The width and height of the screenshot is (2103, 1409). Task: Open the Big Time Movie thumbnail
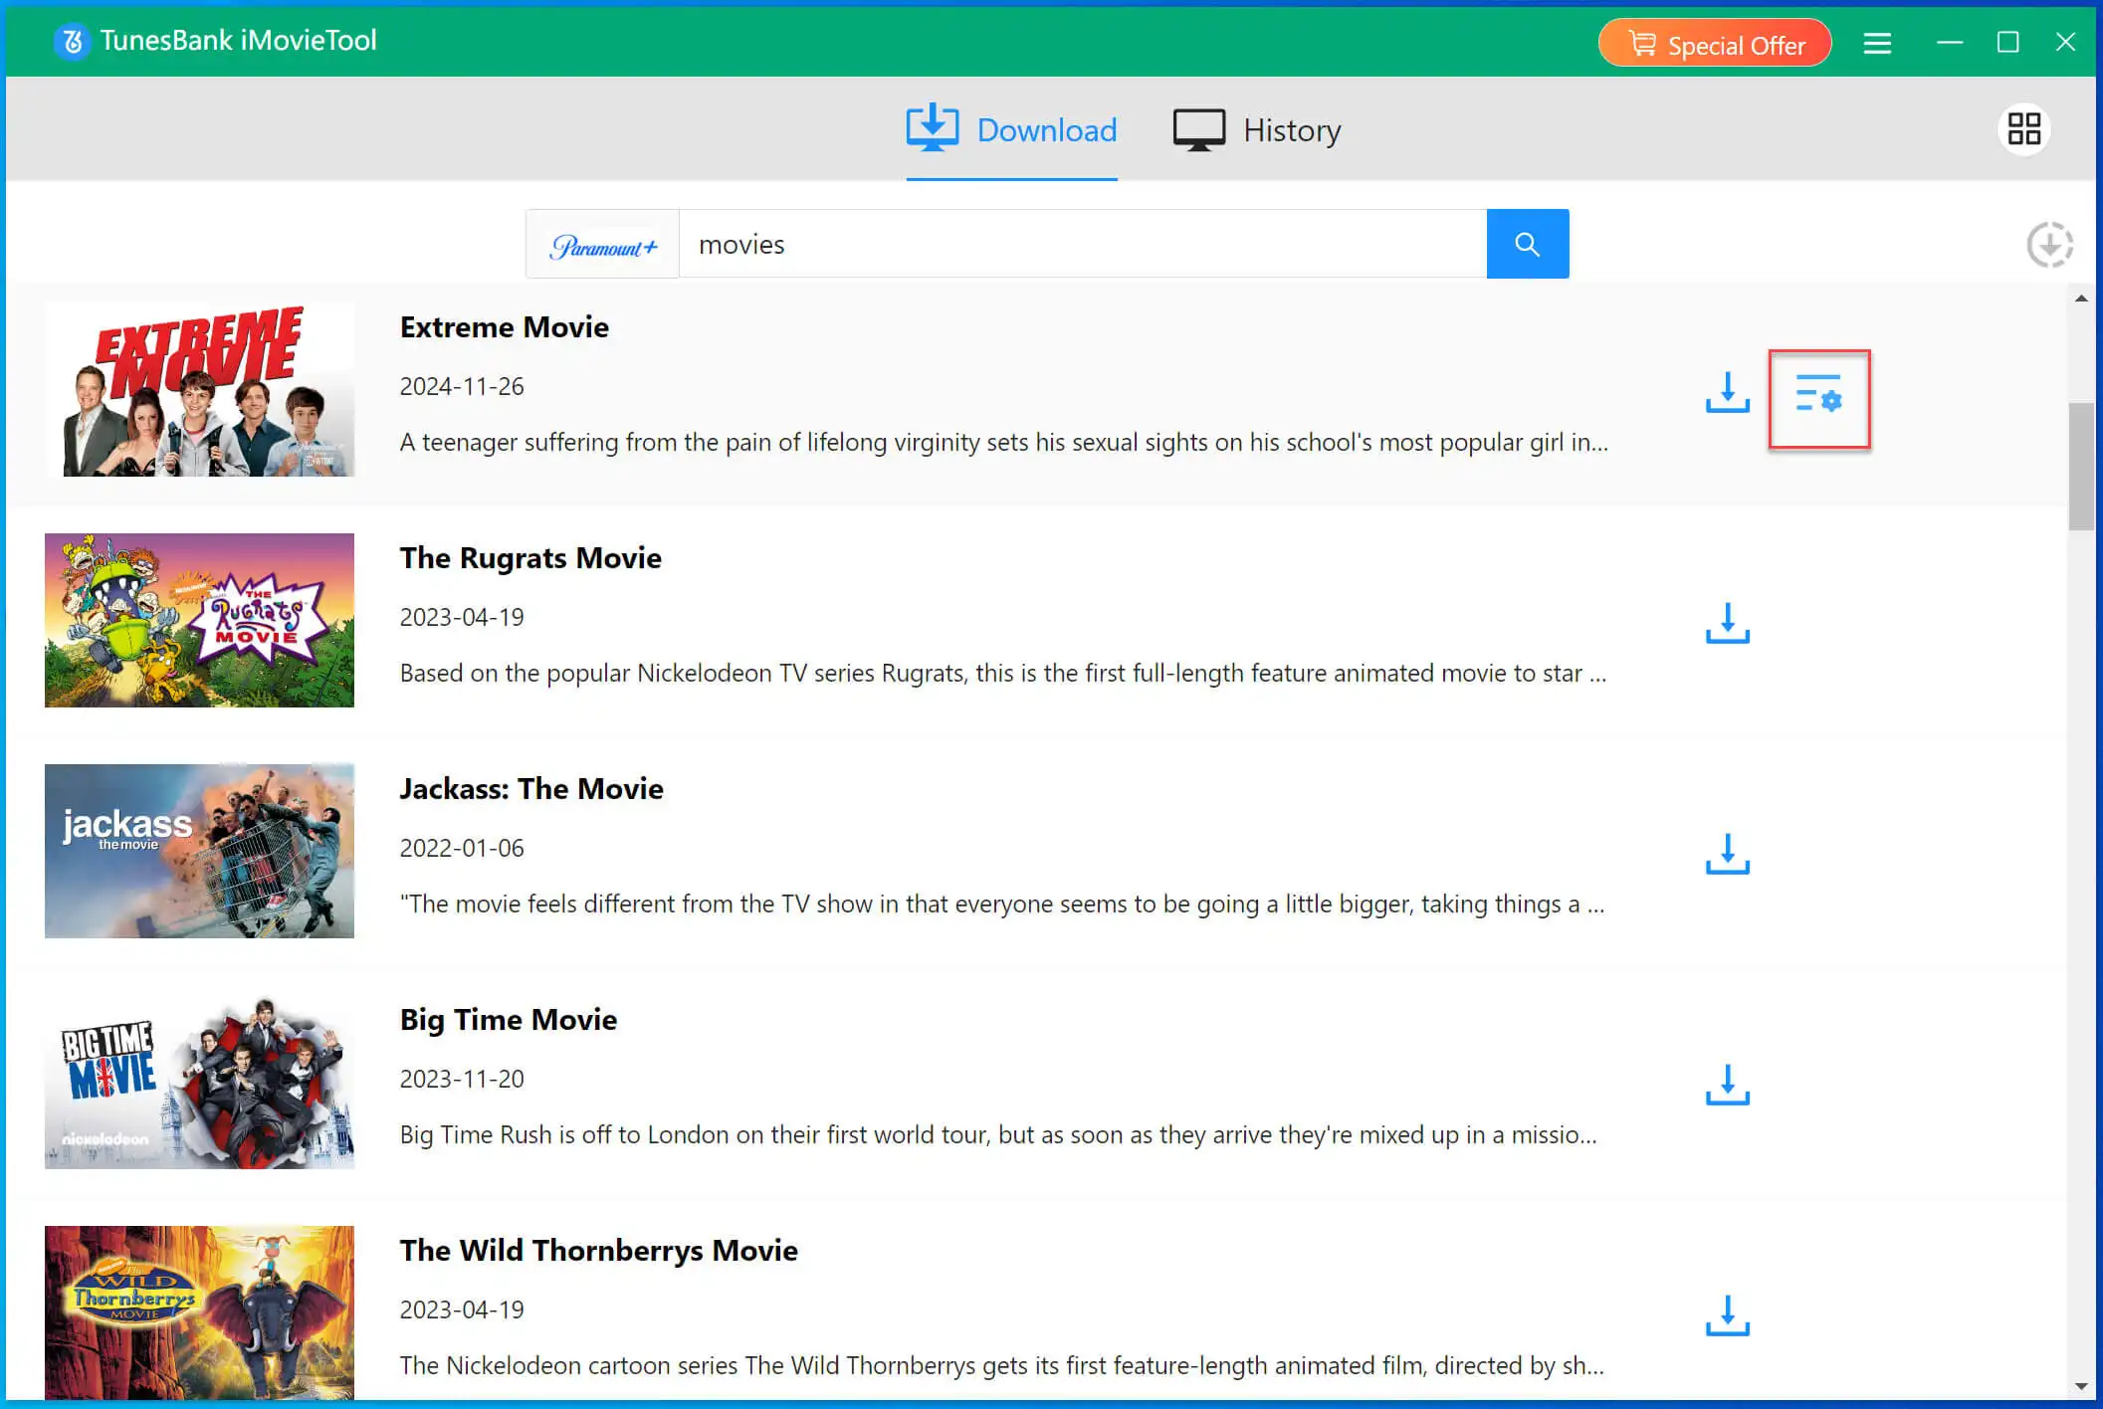pyautogui.click(x=199, y=1082)
